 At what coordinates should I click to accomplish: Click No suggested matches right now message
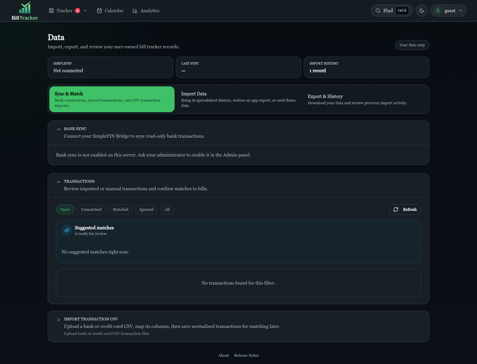coord(95,252)
